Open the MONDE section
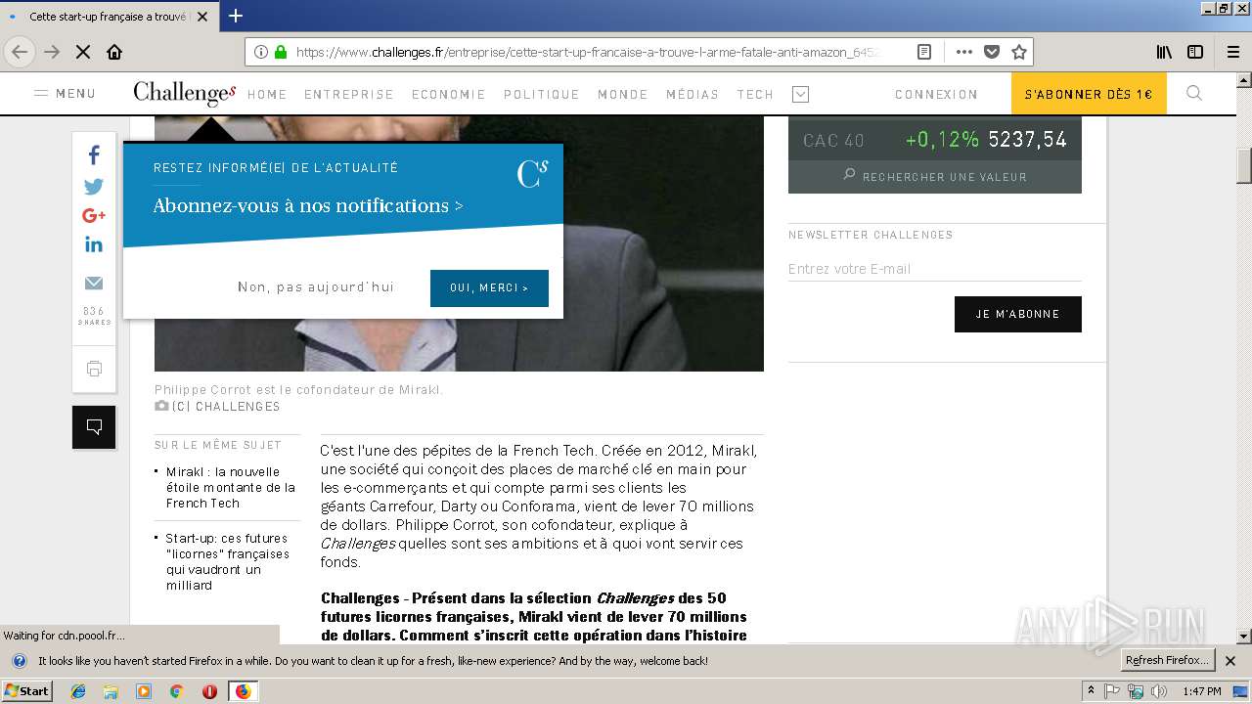The height and width of the screenshot is (704, 1252). [622, 95]
